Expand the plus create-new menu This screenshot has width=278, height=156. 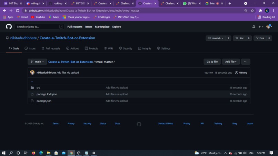tap(261, 27)
